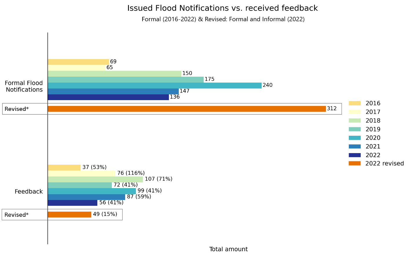Screen dimensions: 414x257
Task: Click the 2018 feedback bar labeled 107 (71%)
Action: (x=95, y=179)
